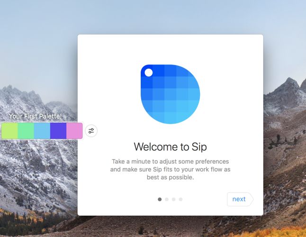Click the next button in the welcome dialog
This screenshot has height=237, width=306.
(x=240, y=199)
